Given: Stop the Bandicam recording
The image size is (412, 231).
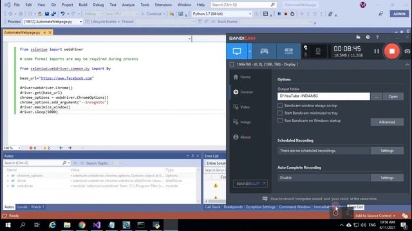Looking at the screenshot, I should (392, 51).
